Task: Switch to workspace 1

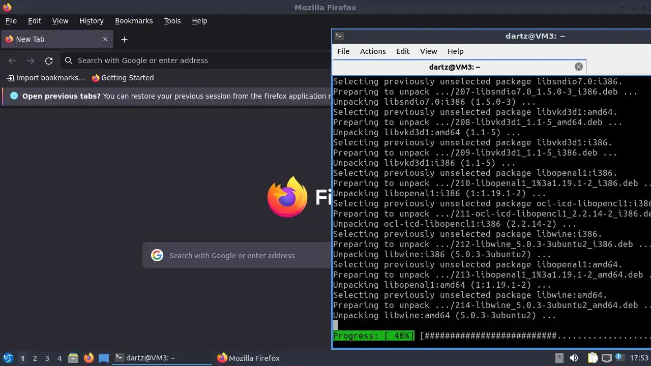Action: (x=22, y=358)
